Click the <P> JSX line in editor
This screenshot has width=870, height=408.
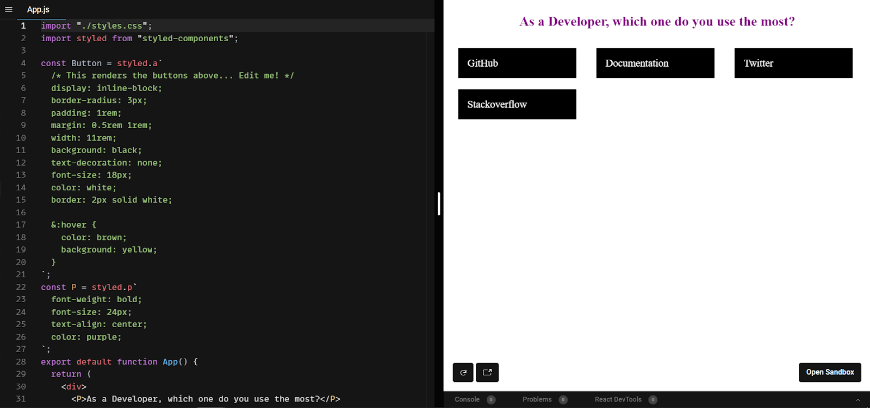pos(206,399)
